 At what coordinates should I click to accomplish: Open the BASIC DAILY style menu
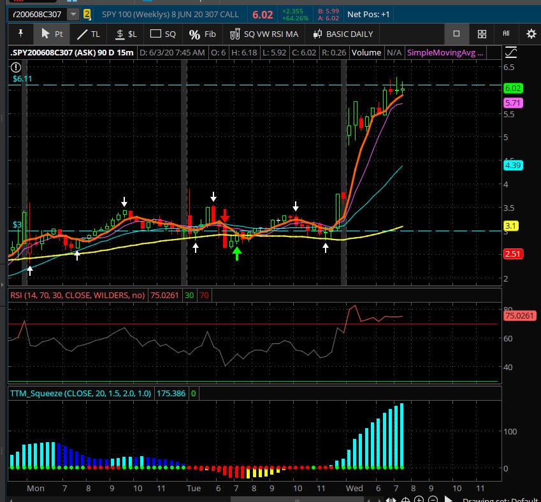coord(342,34)
